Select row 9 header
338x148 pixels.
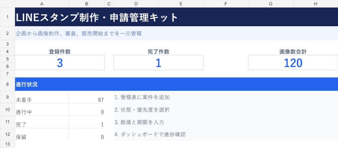click(x=8, y=97)
